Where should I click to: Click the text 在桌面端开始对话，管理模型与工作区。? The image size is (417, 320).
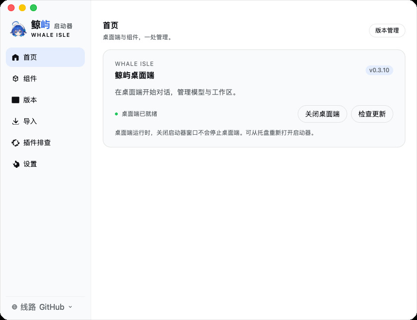tap(176, 92)
